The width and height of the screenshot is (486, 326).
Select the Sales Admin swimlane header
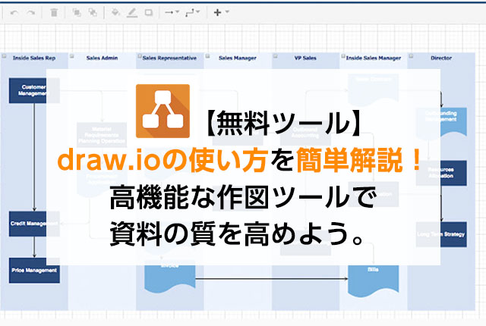100,56
